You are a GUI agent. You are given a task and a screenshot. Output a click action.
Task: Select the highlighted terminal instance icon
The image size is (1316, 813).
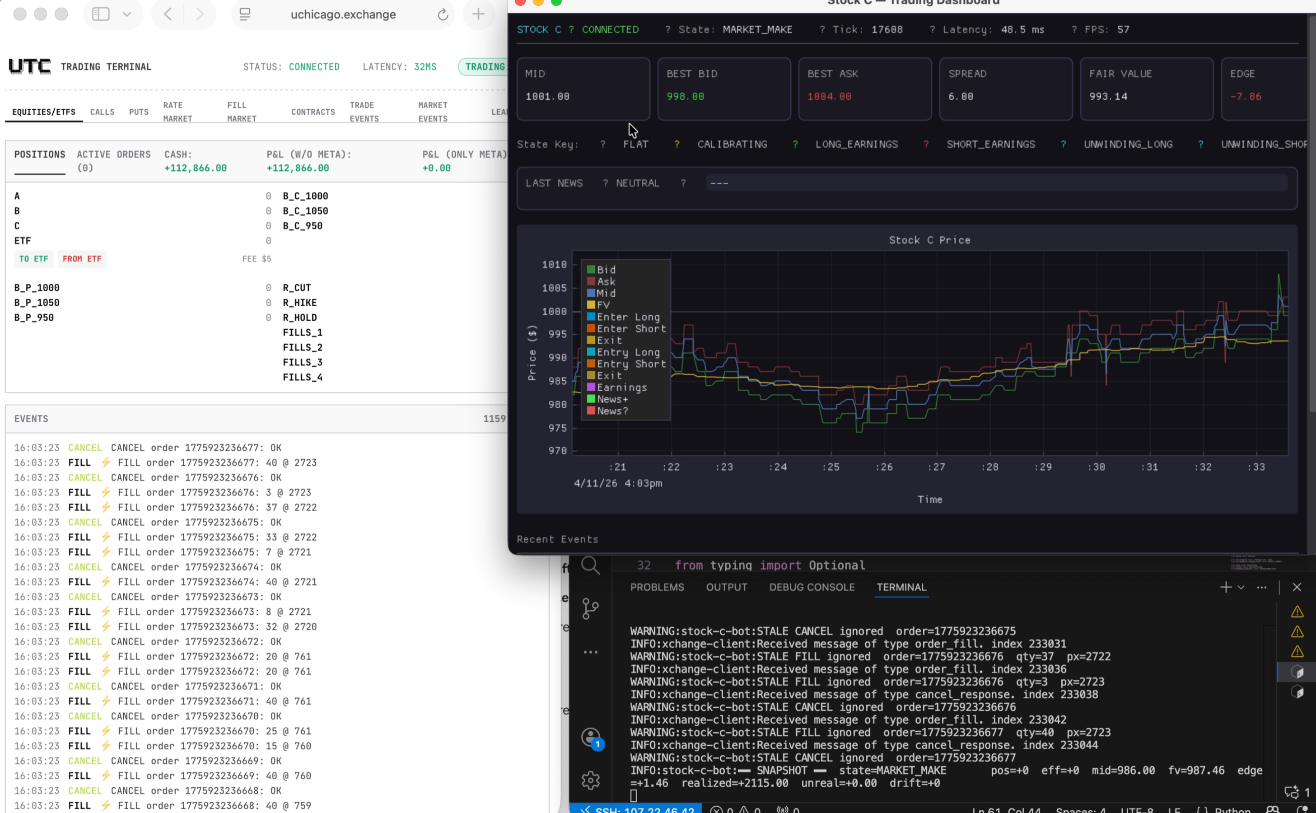click(x=1297, y=672)
